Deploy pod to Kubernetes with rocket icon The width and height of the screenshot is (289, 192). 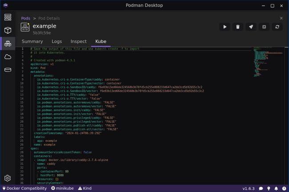(251, 27)
